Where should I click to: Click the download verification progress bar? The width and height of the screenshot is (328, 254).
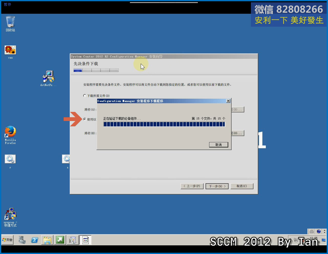(164, 124)
